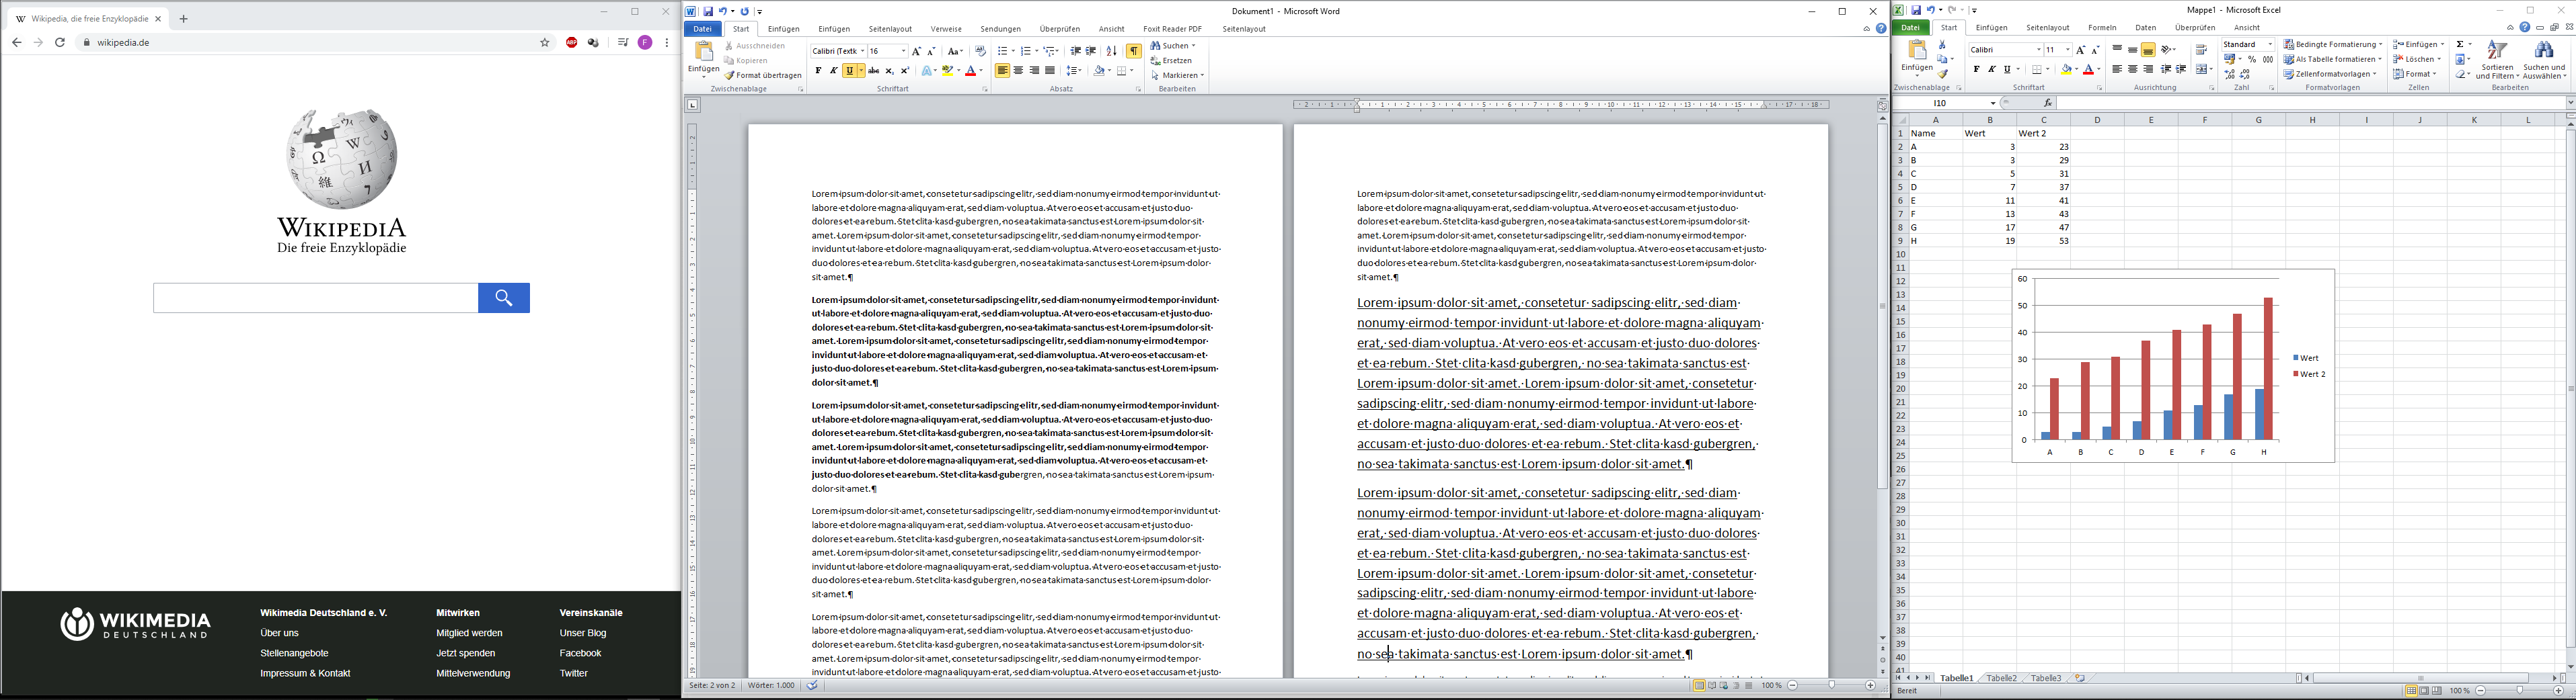Toggle paragraph marks display in Word
Image resolution: width=2576 pixels, height=700 pixels.
coord(1134,51)
